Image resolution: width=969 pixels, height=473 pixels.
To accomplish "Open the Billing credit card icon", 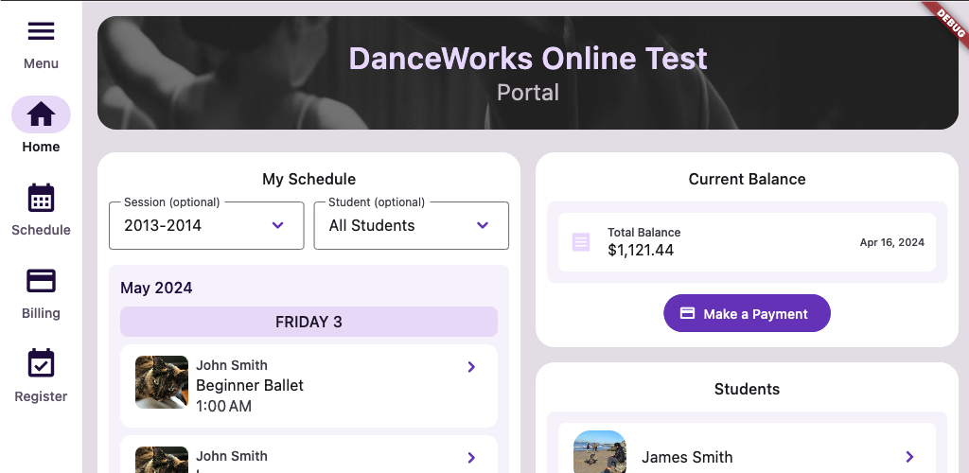I will click(x=41, y=281).
